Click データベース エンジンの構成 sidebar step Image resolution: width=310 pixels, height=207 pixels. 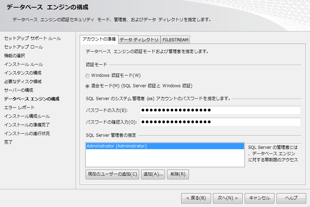point(32,99)
